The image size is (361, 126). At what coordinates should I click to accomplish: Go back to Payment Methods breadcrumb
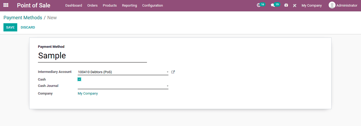pos(23,18)
